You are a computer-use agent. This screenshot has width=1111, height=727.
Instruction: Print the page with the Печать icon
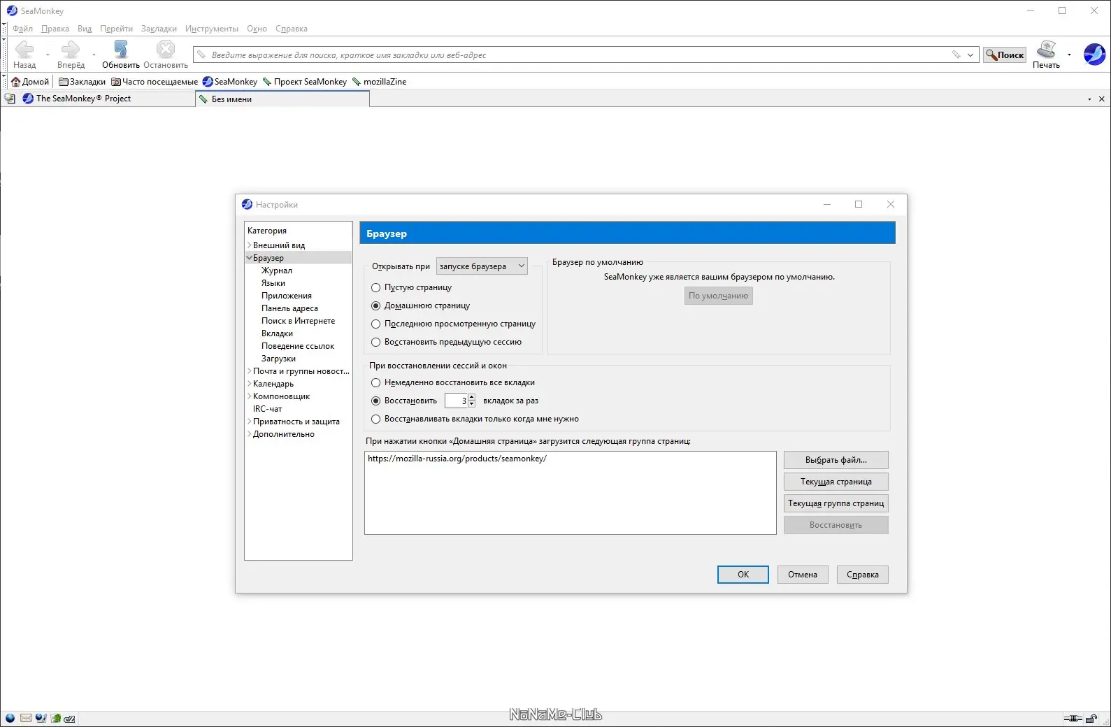1046,50
